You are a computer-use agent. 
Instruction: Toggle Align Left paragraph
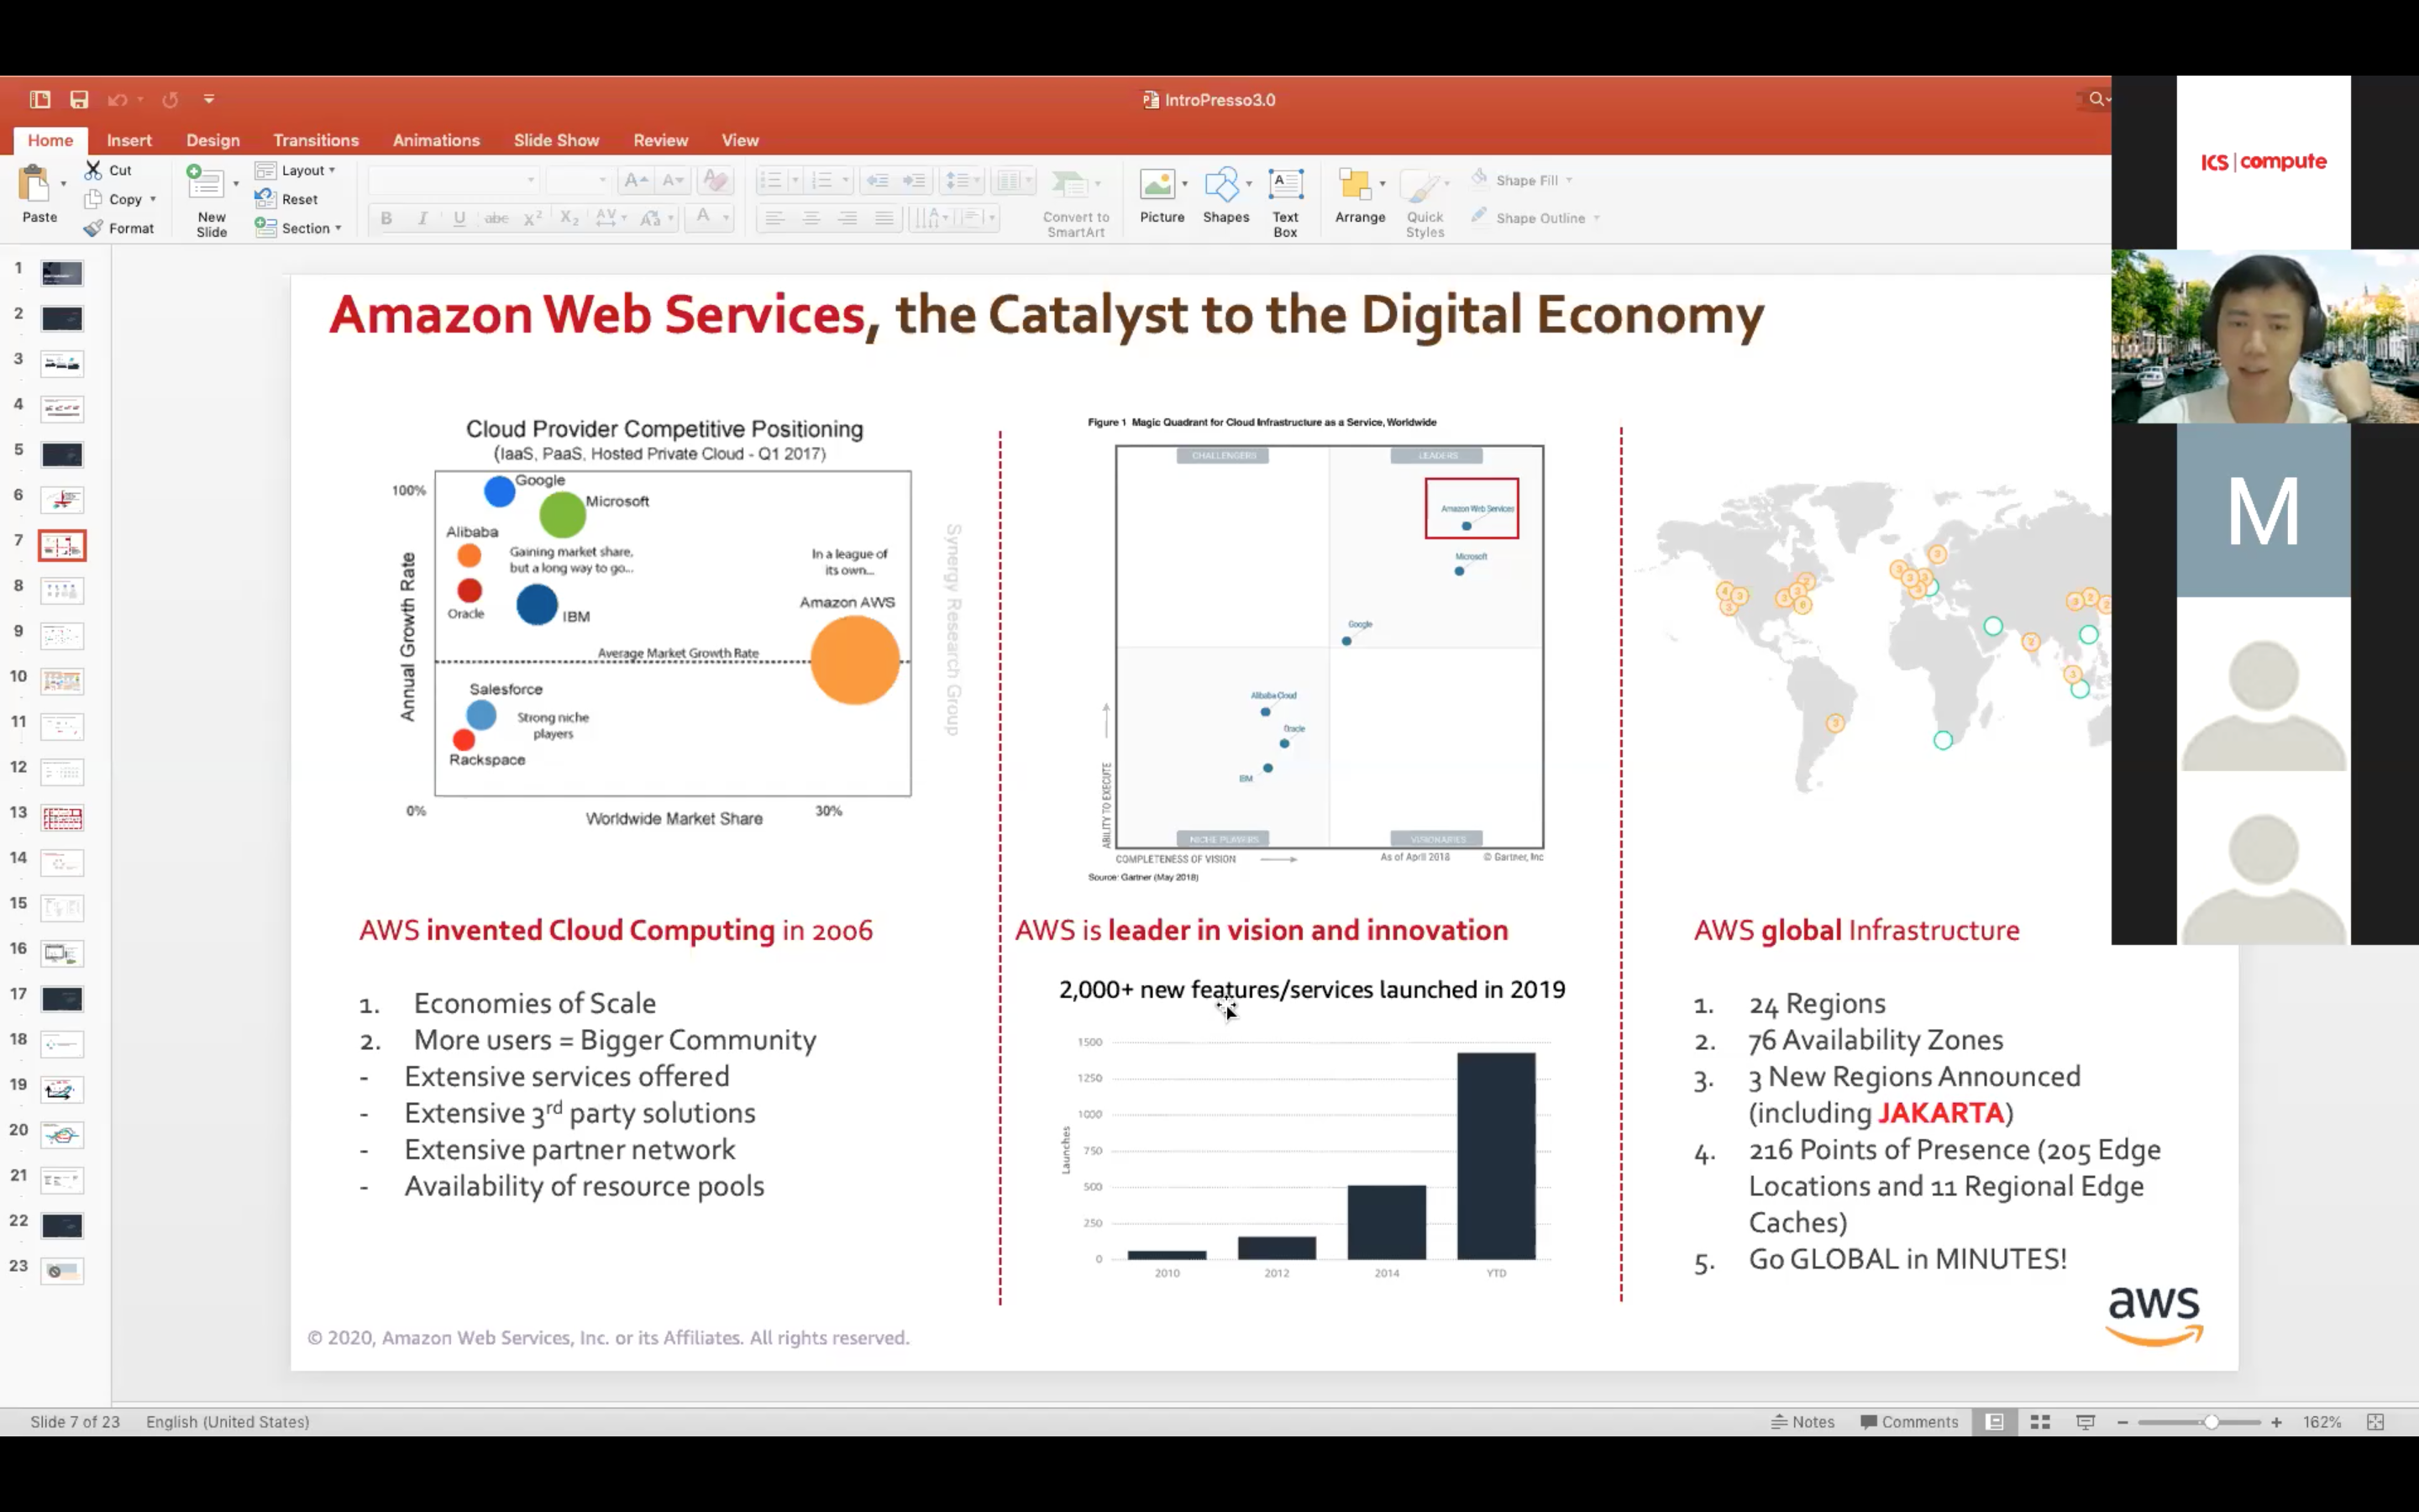tap(774, 218)
